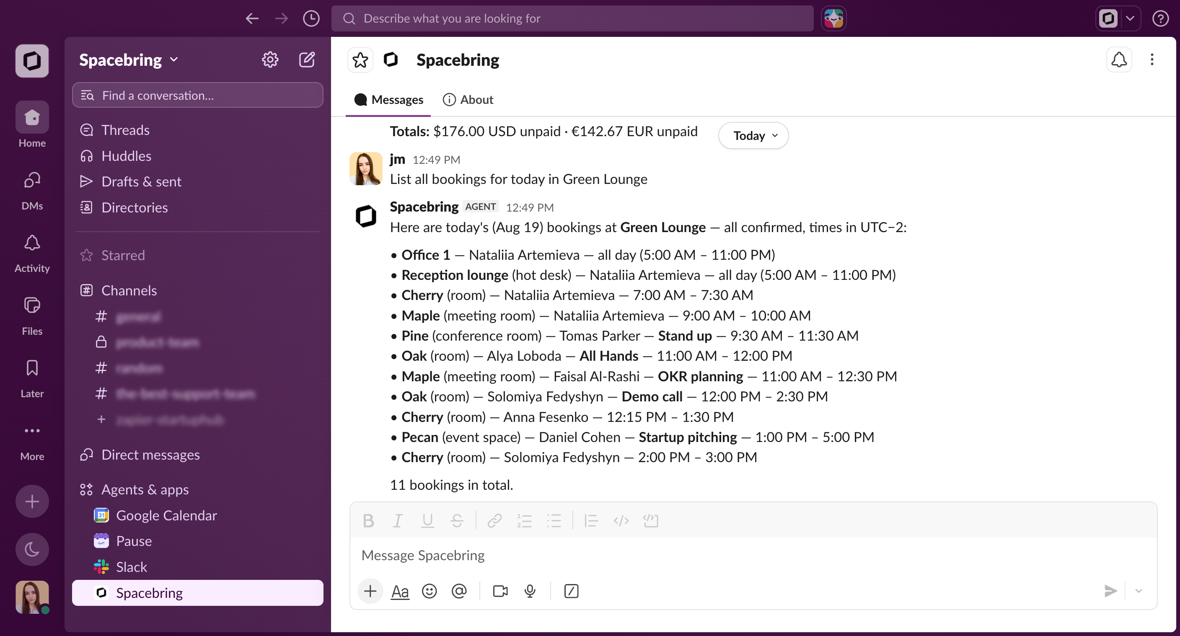Expand the Starred section
Image resolution: width=1180 pixels, height=636 pixels.
click(x=123, y=255)
